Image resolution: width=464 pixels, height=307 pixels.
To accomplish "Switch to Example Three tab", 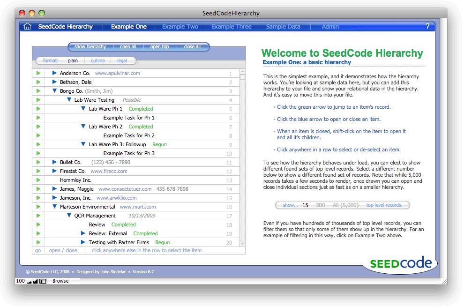I will [231, 27].
